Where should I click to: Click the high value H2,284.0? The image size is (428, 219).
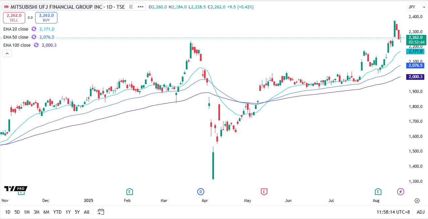pos(177,7)
